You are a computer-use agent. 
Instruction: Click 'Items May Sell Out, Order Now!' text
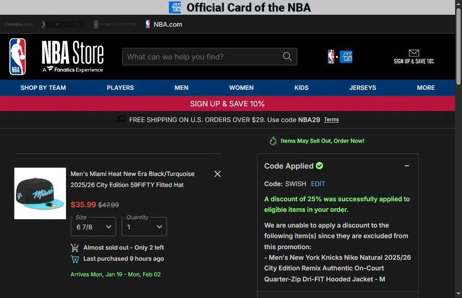[322, 141]
